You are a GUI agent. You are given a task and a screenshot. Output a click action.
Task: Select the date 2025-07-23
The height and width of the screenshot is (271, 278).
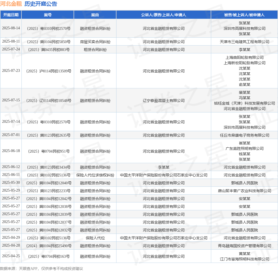tap(11, 71)
